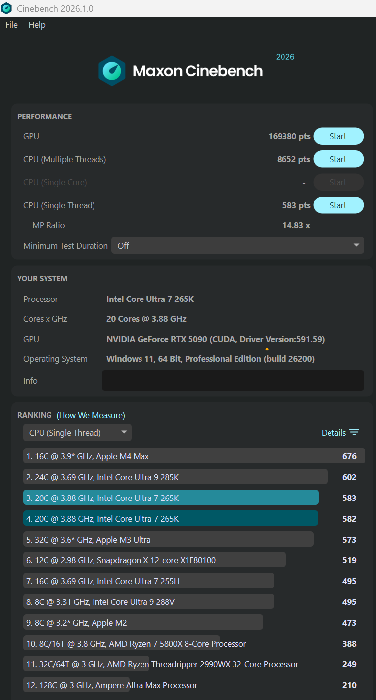Open the How We Measure link
376x700 pixels.
pos(91,415)
